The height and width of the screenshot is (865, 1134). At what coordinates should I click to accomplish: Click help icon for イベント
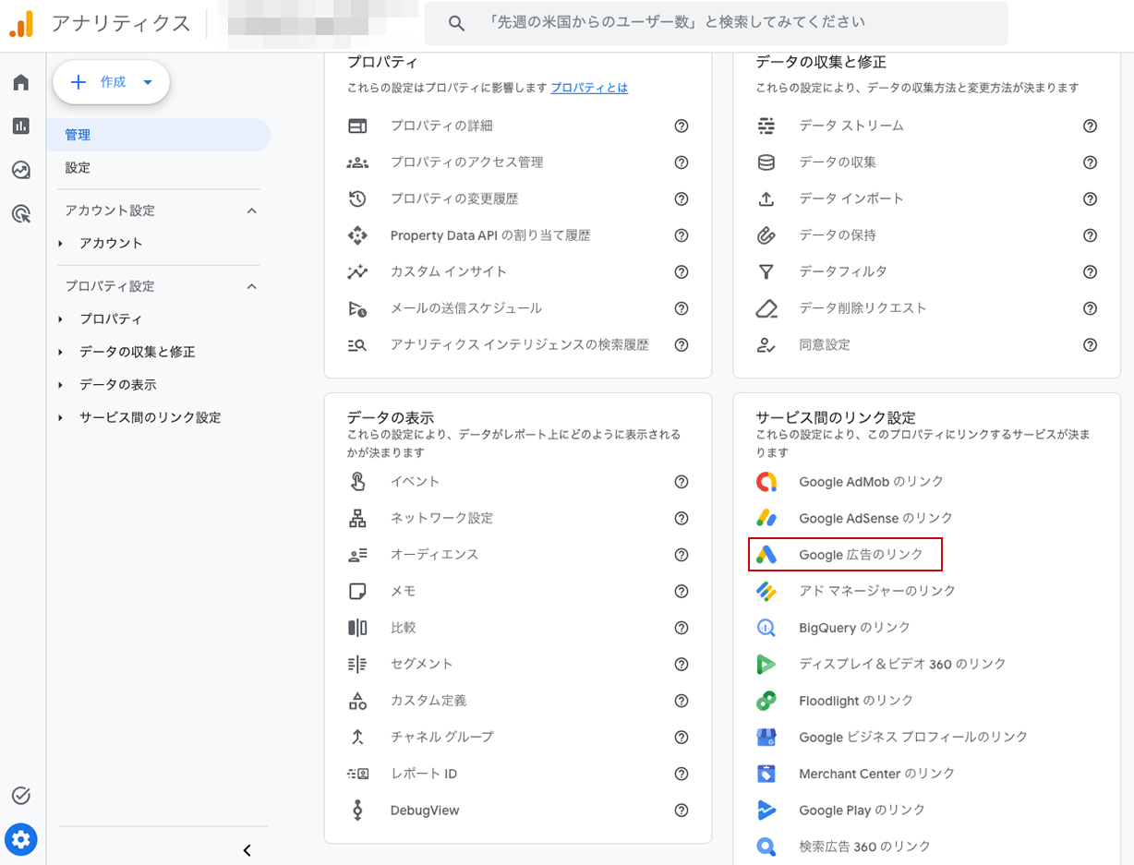coord(682,482)
